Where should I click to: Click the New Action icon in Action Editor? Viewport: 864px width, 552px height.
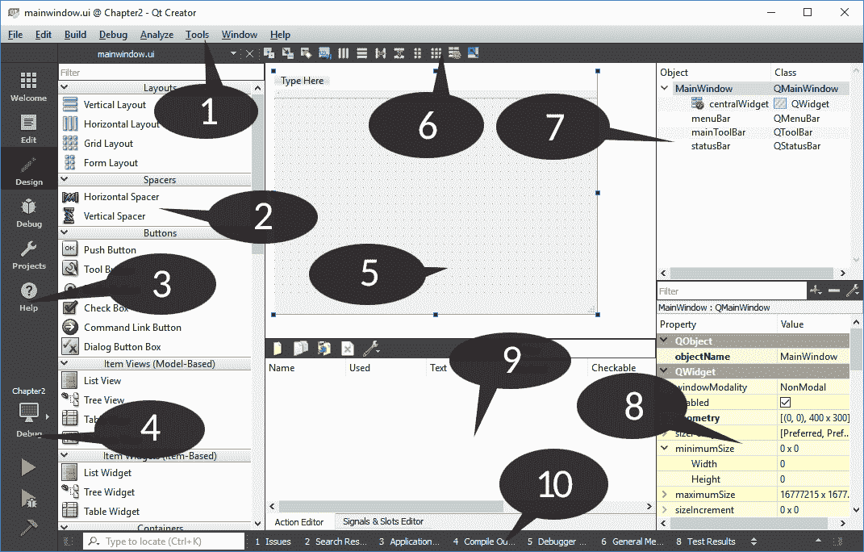pos(277,348)
